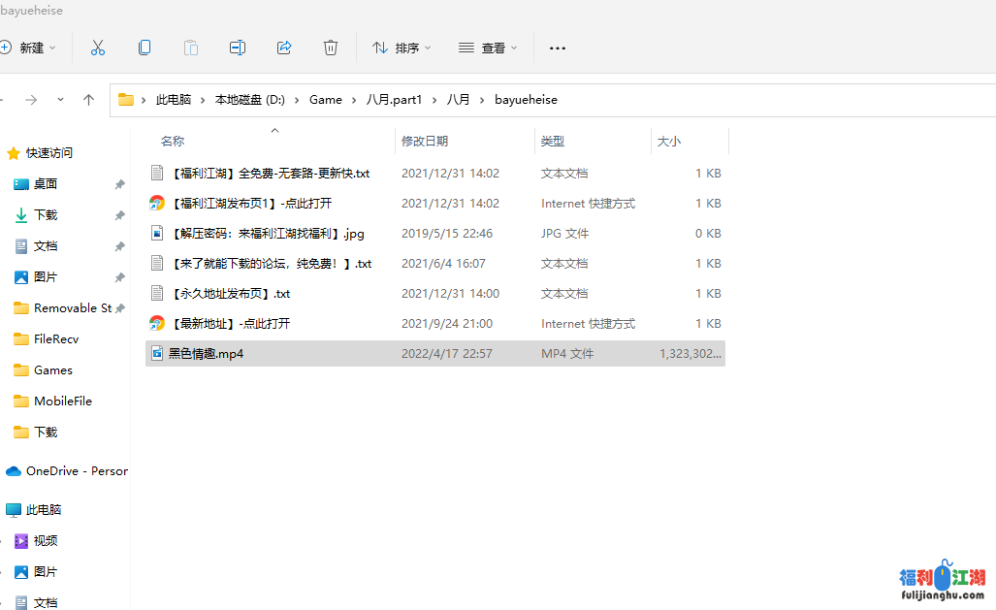
Task: Click the Delete trash can icon
Action: pyautogui.click(x=331, y=48)
